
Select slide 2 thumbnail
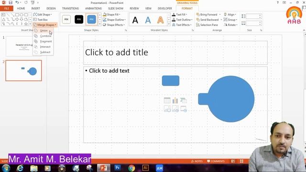coord(23,71)
